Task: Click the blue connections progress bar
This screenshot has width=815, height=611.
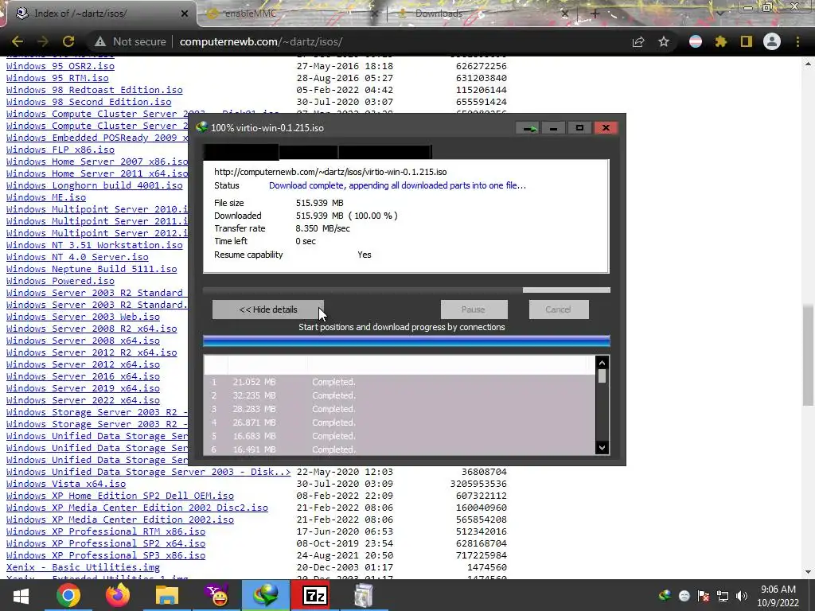Action: pyautogui.click(x=407, y=341)
